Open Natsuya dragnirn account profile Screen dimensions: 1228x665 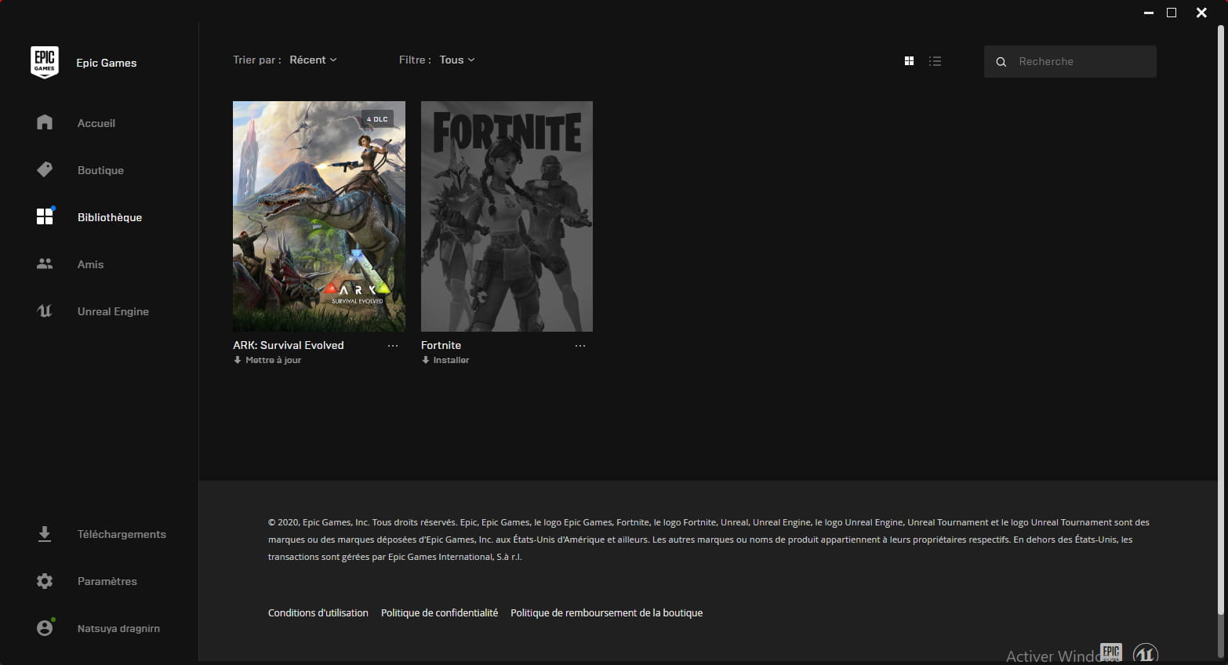tap(118, 628)
